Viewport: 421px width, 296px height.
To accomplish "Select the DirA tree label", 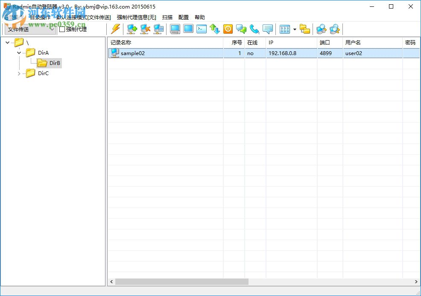I will (x=43, y=53).
